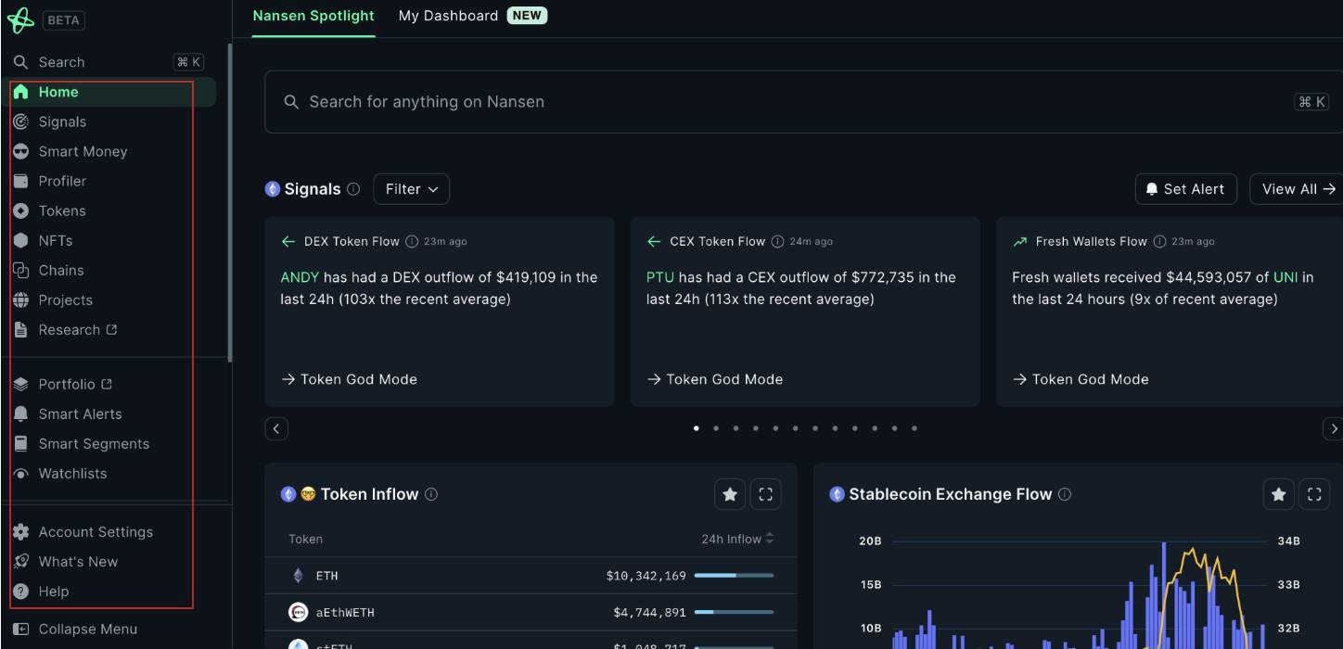Switch to Nansen Spotlight tab
The height and width of the screenshot is (649, 1343).
(x=313, y=16)
